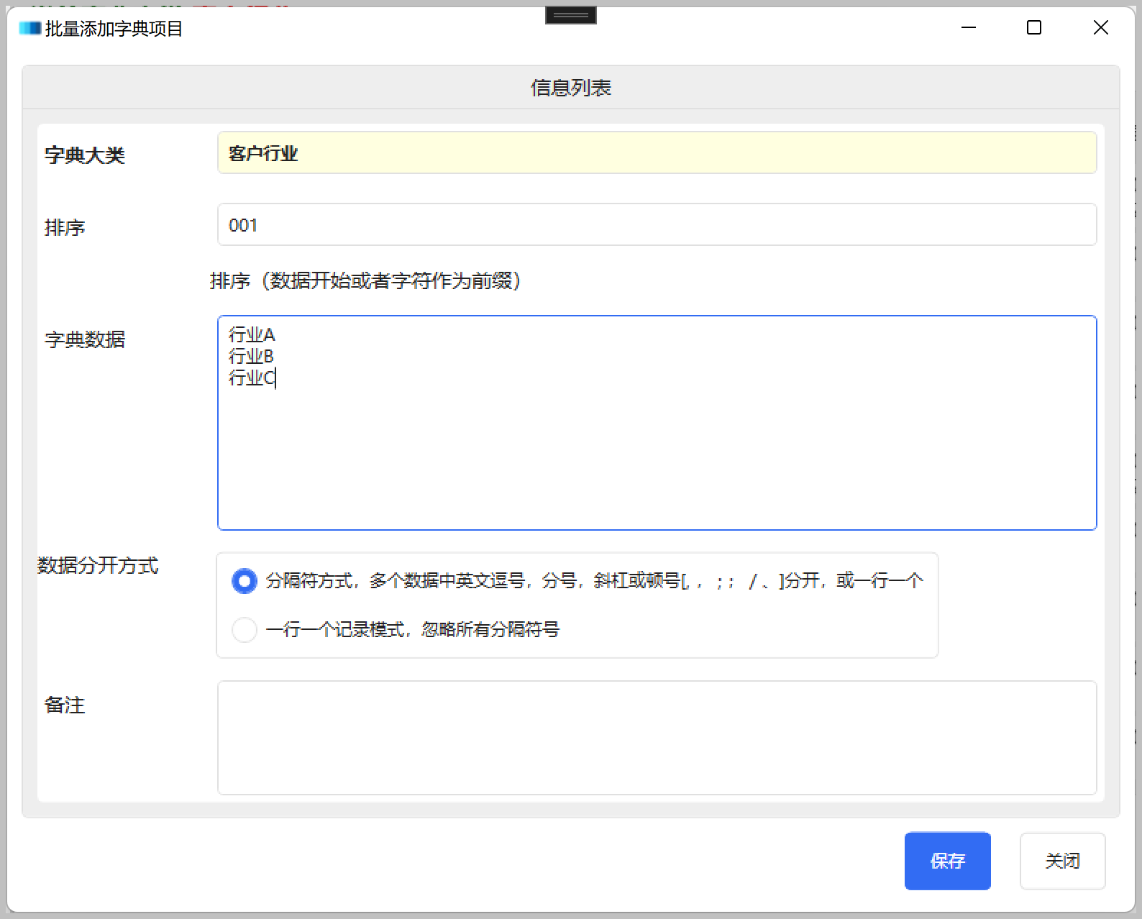This screenshot has height=919, width=1142.
Task: Click the 字典大类 field showing 客户行业
Action: [x=656, y=153]
